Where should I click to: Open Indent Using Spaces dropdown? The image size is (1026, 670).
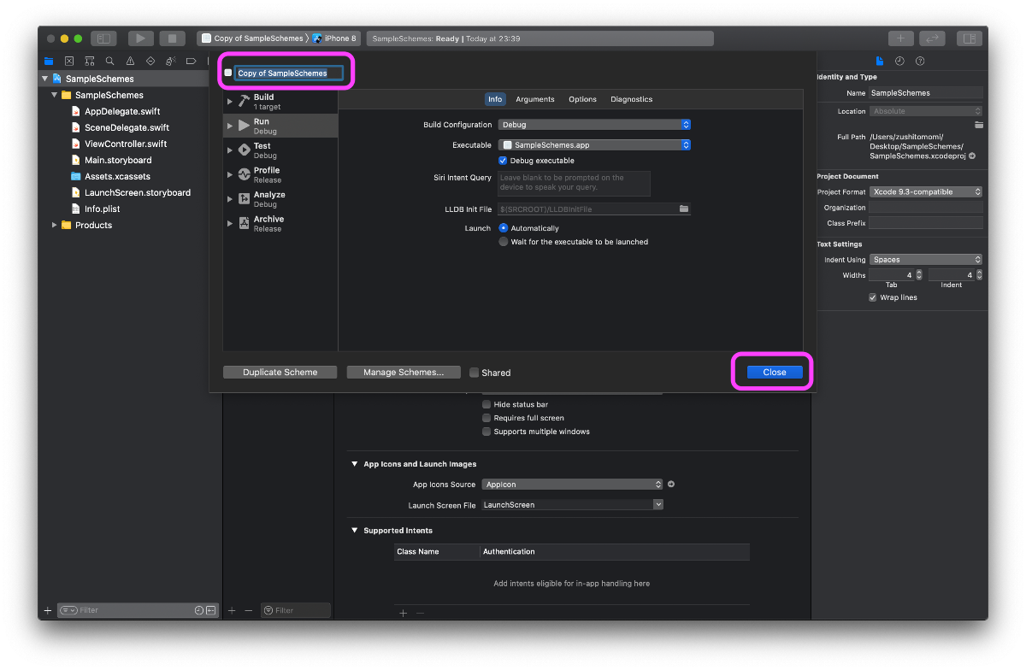click(x=926, y=260)
